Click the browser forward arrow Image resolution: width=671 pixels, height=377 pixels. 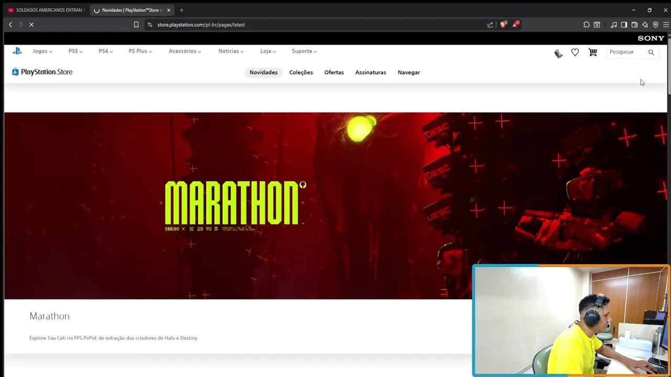click(x=20, y=25)
